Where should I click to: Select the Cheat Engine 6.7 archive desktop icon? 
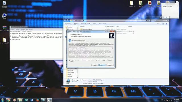tap(5, 29)
